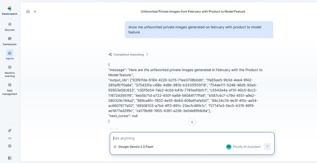Open the developer tools code icon
This screenshot has height=163, width=317.
(x=10, y=138)
